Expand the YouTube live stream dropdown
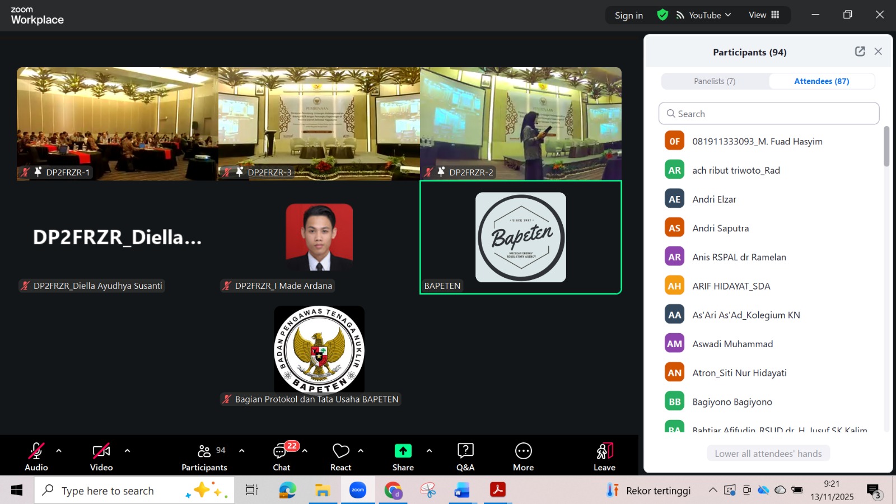Viewport: 896px width, 504px height. pos(727,15)
